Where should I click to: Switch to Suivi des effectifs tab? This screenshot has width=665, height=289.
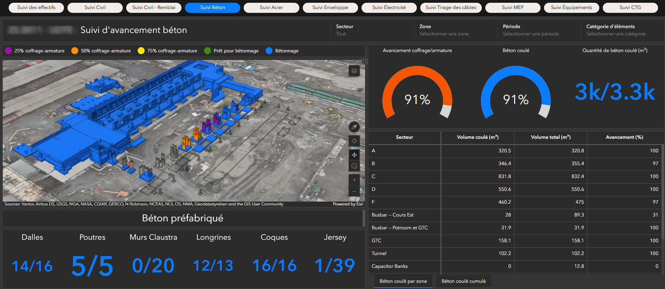tap(36, 8)
